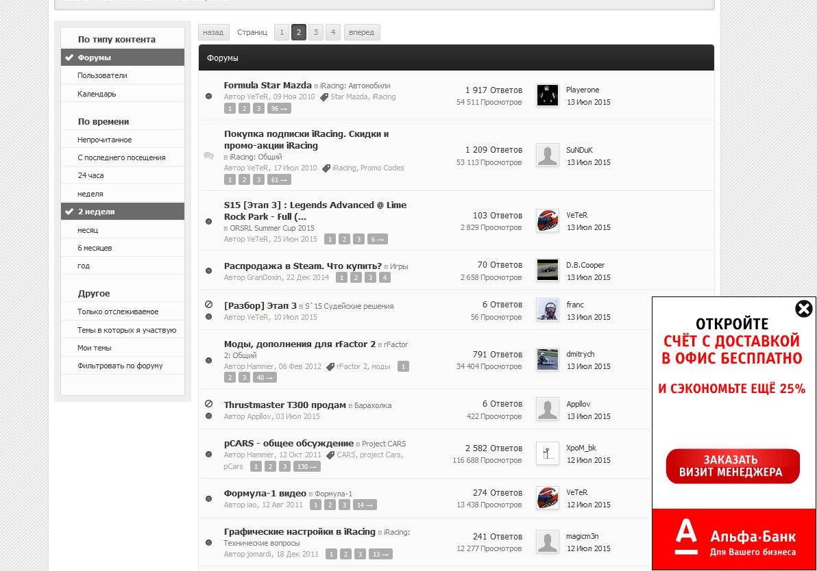817x571 pixels.
Task: Click franc's avatar picture
Action: click(547, 310)
